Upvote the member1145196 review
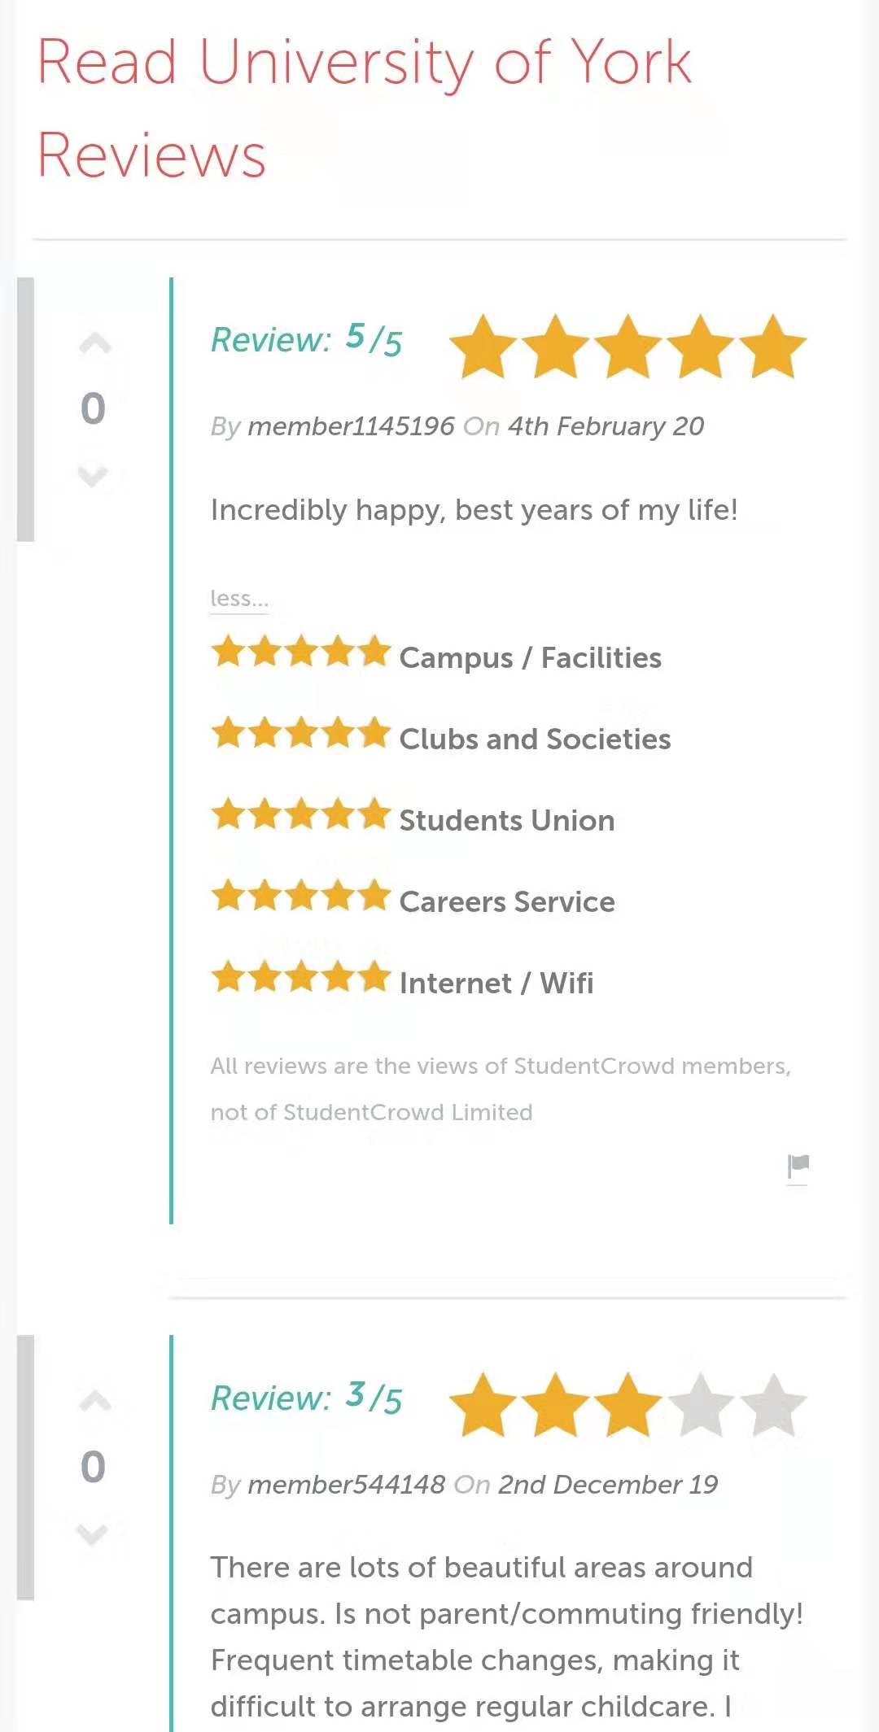The height and width of the screenshot is (1732, 879). [x=94, y=344]
